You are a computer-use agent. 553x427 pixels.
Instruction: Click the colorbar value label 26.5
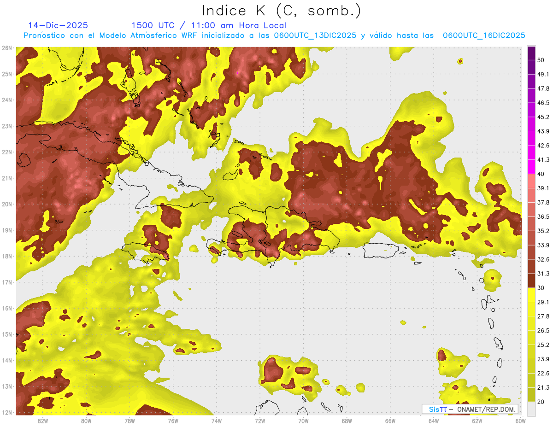click(543, 331)
